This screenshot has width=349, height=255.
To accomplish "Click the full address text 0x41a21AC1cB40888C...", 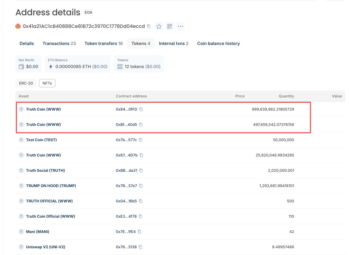I will 84,26.
